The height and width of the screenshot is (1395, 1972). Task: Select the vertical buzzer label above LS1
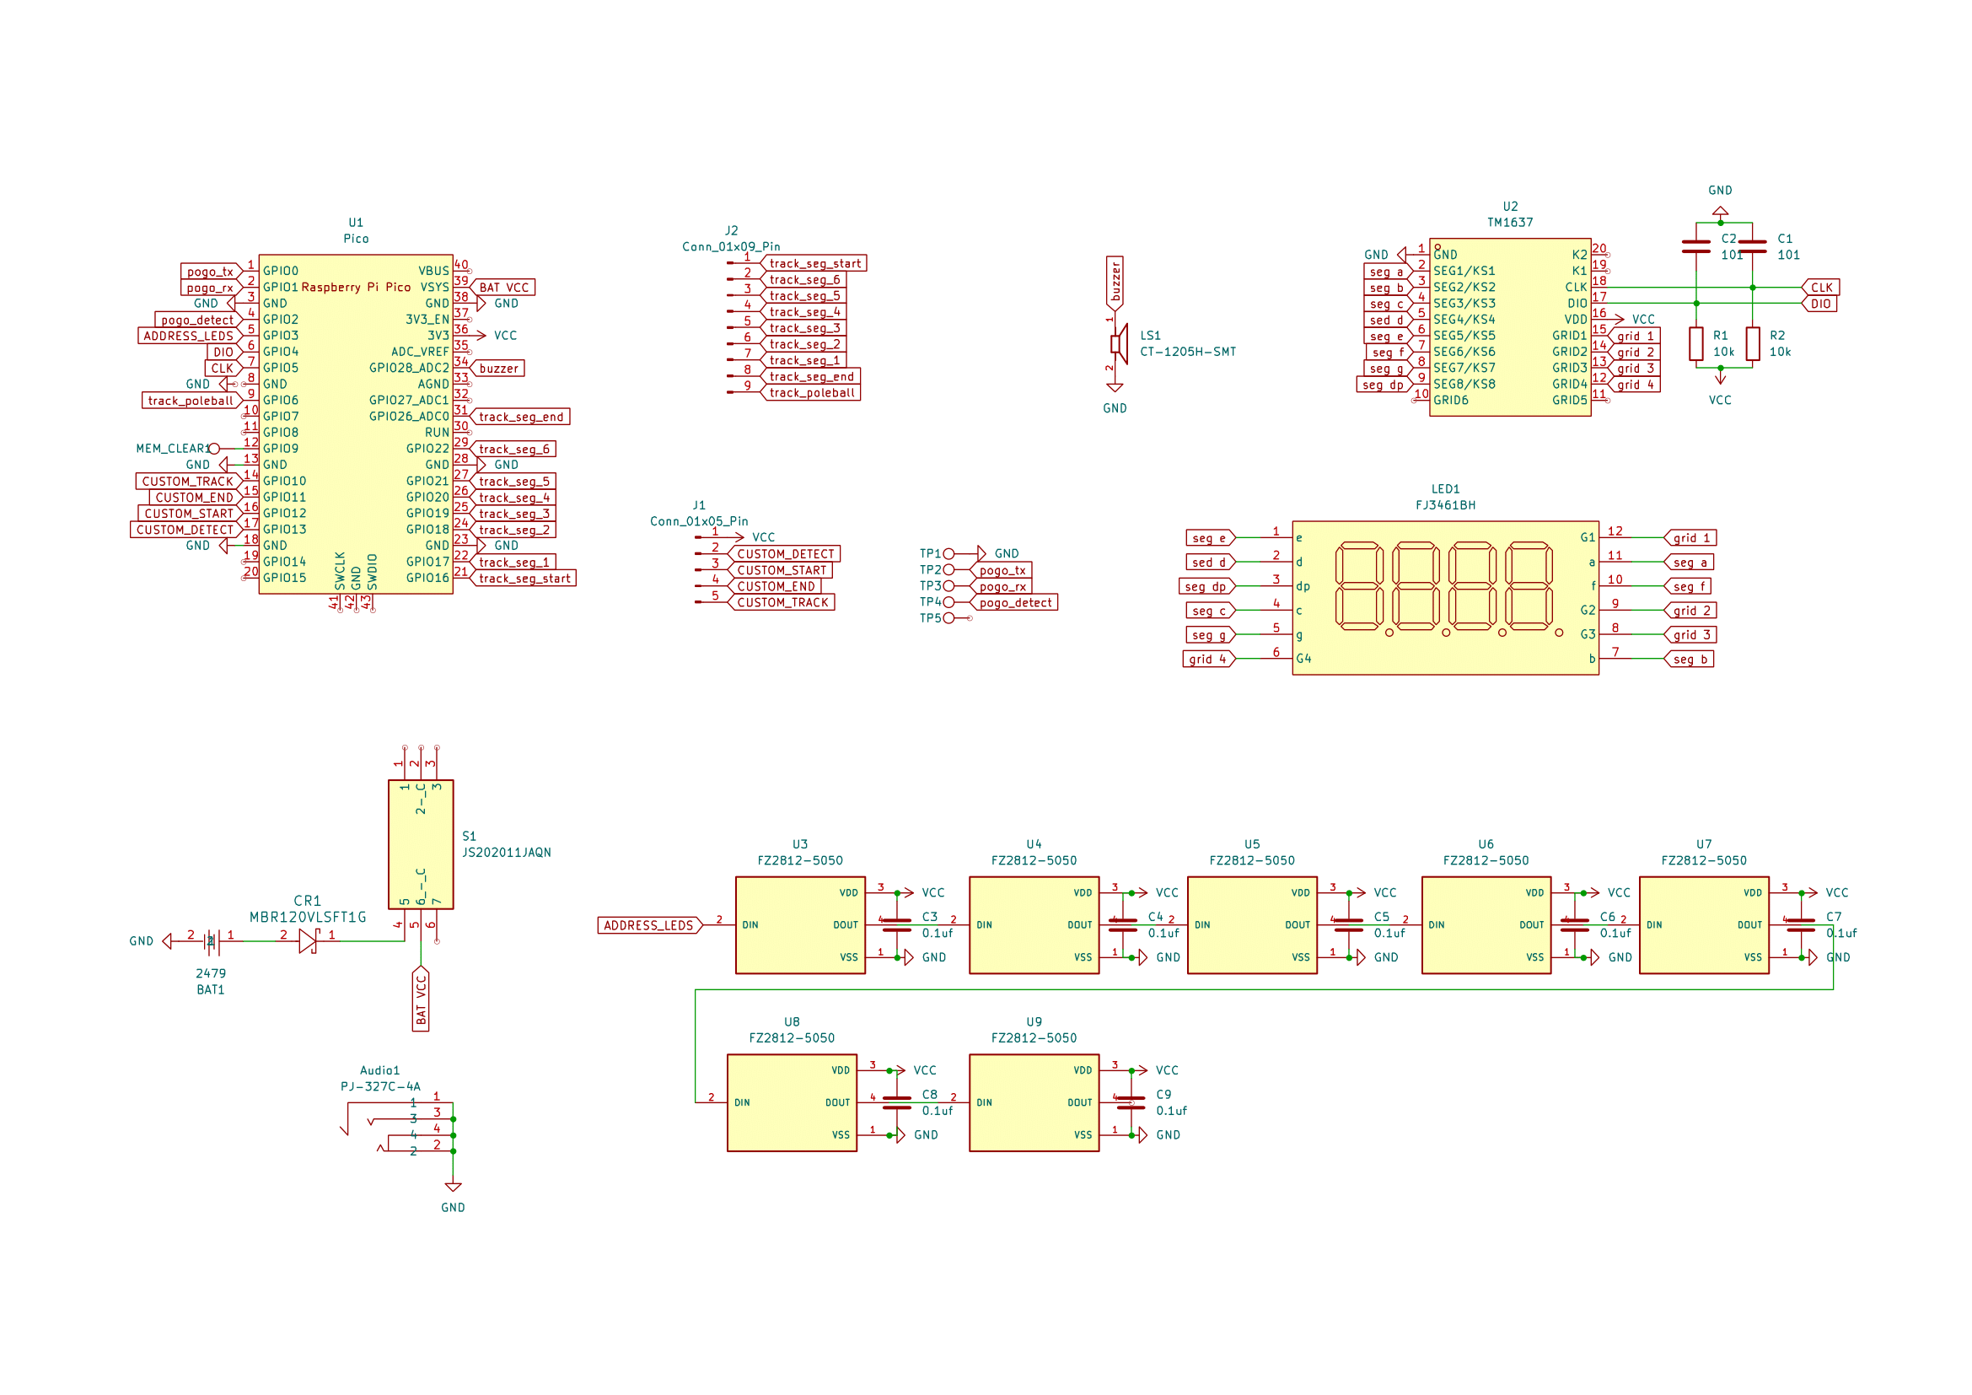click(1115, 282)
